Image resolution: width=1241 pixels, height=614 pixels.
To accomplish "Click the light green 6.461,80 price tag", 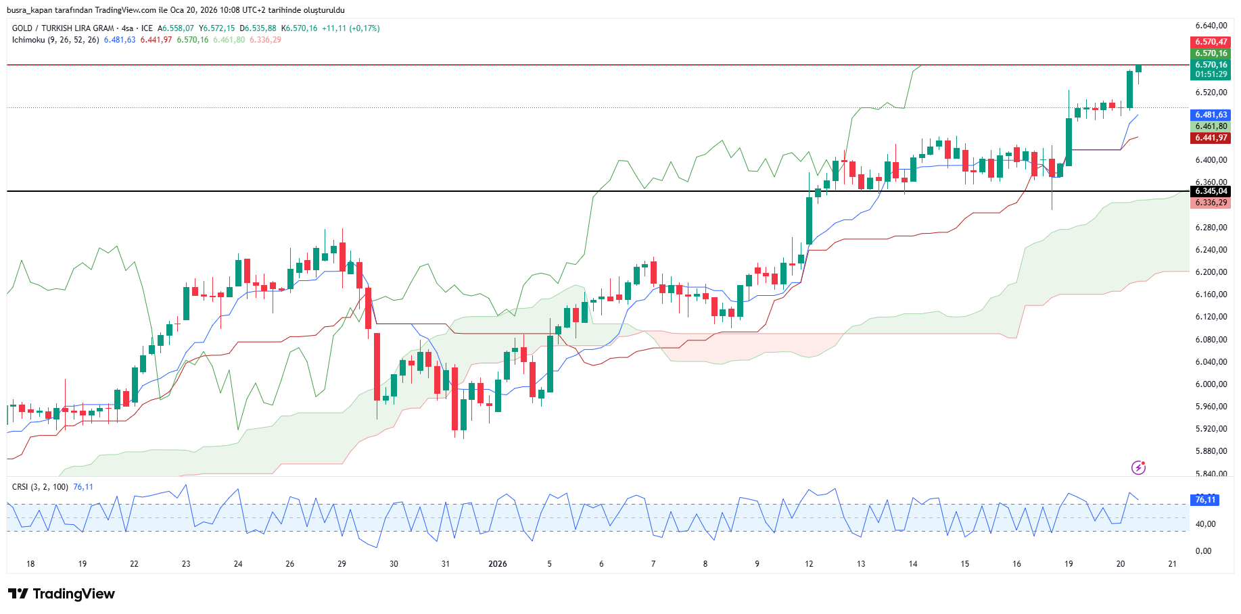I will [1210, 126].
